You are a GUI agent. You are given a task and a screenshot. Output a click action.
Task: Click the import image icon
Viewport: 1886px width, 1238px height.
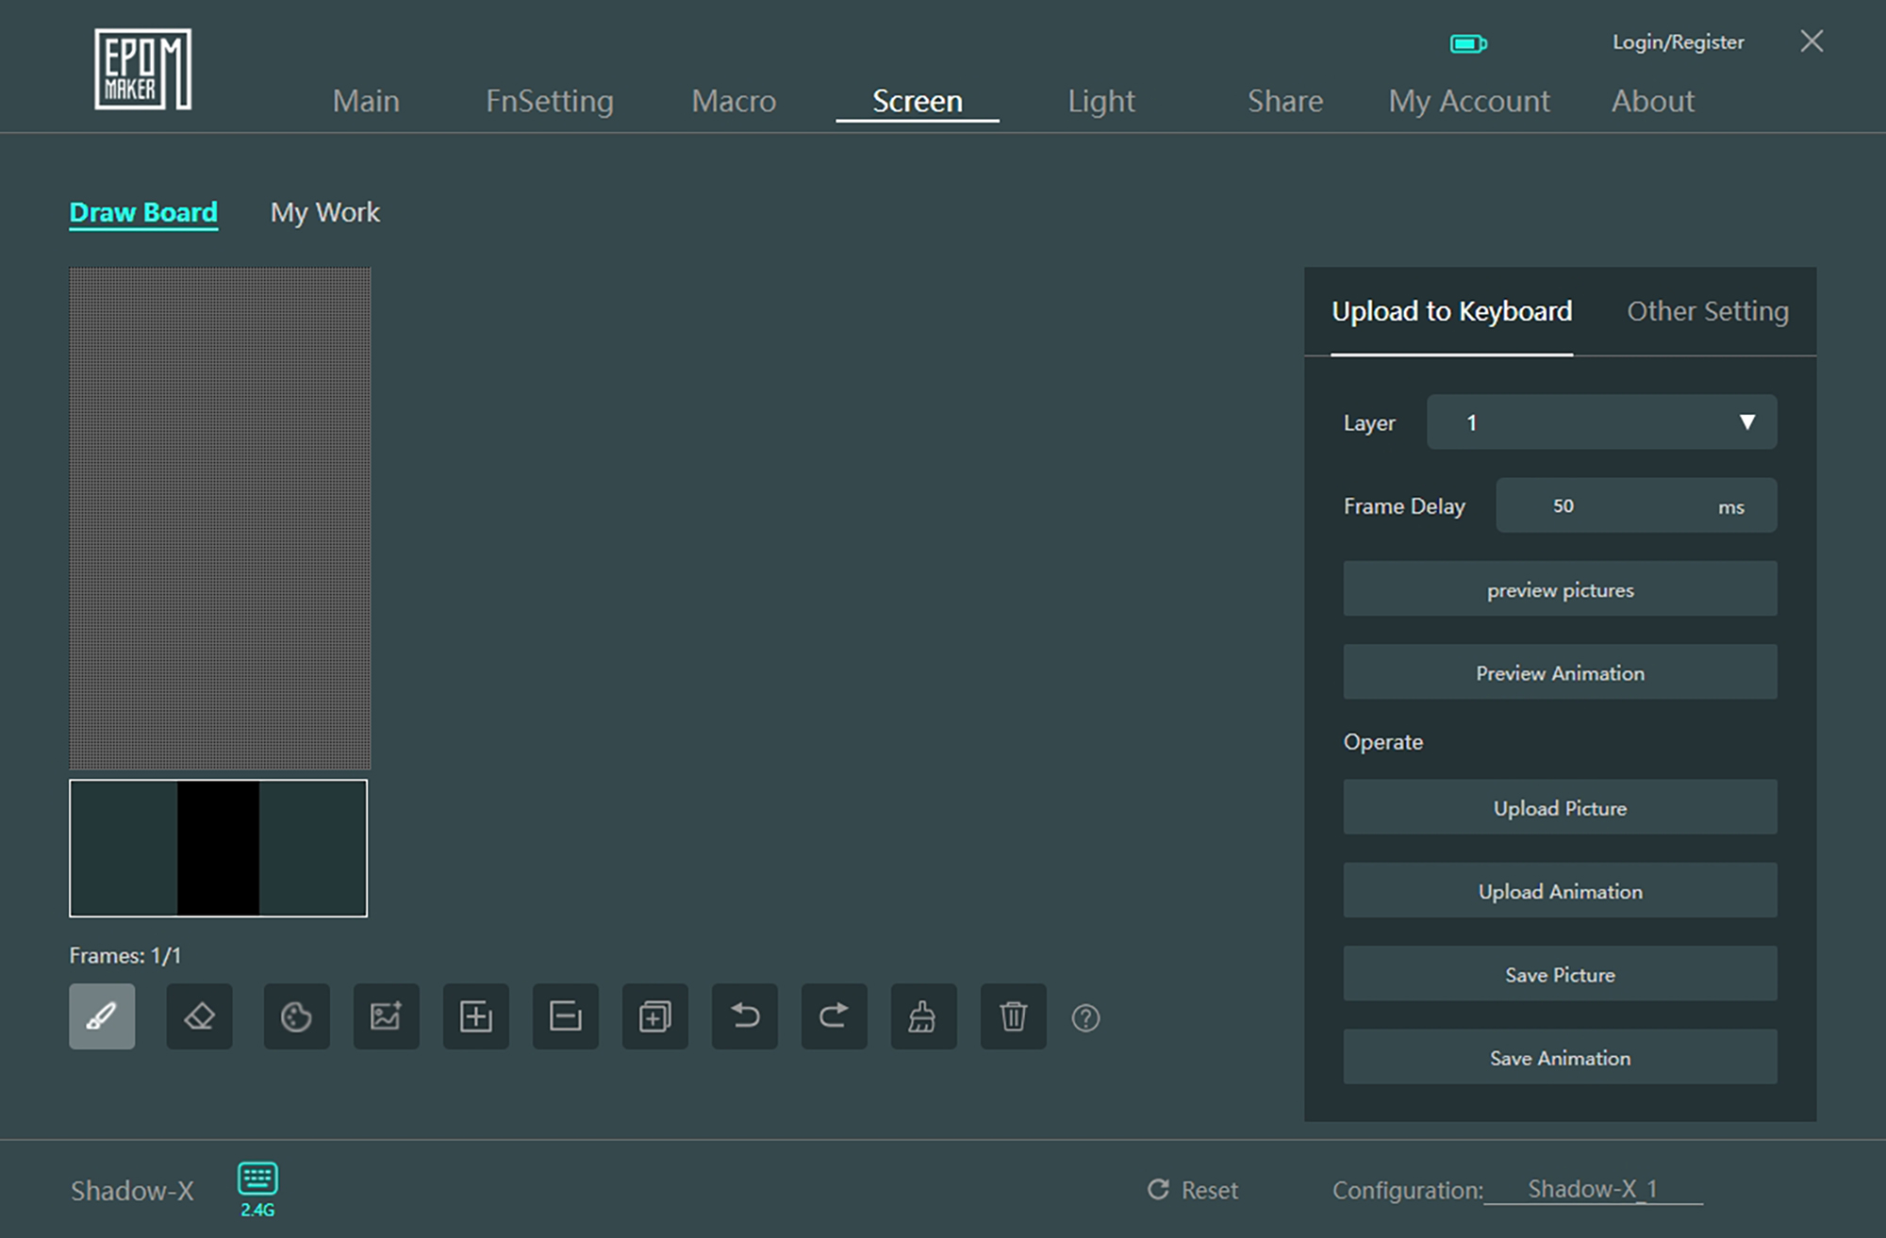pos(386,1016)
